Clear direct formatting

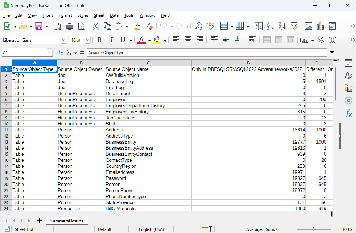149,26
